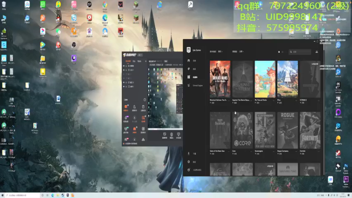Open more options for Core game
352x198 pixels.
click(x=251, y=151)
